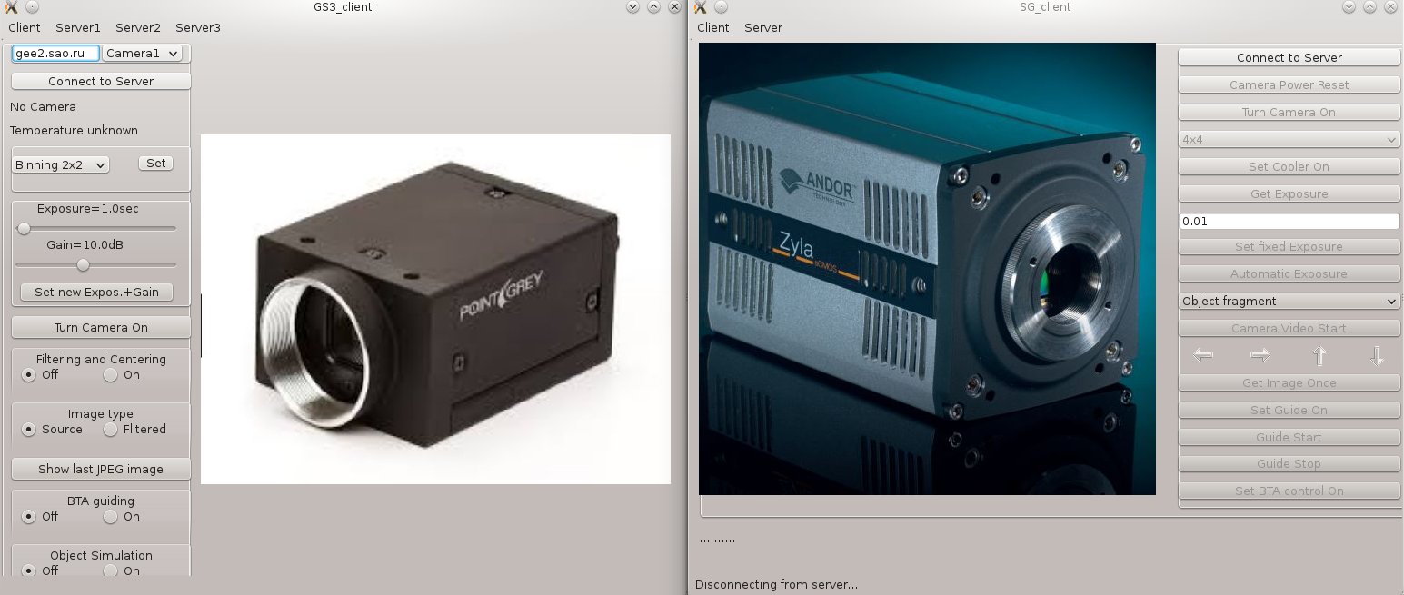Open the Server1 menu
1404x595 pixels.
pyautogui.click(x=78, y=27)
